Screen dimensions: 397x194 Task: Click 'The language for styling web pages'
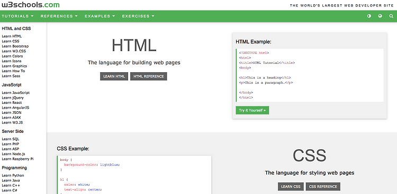click(310, 173)
